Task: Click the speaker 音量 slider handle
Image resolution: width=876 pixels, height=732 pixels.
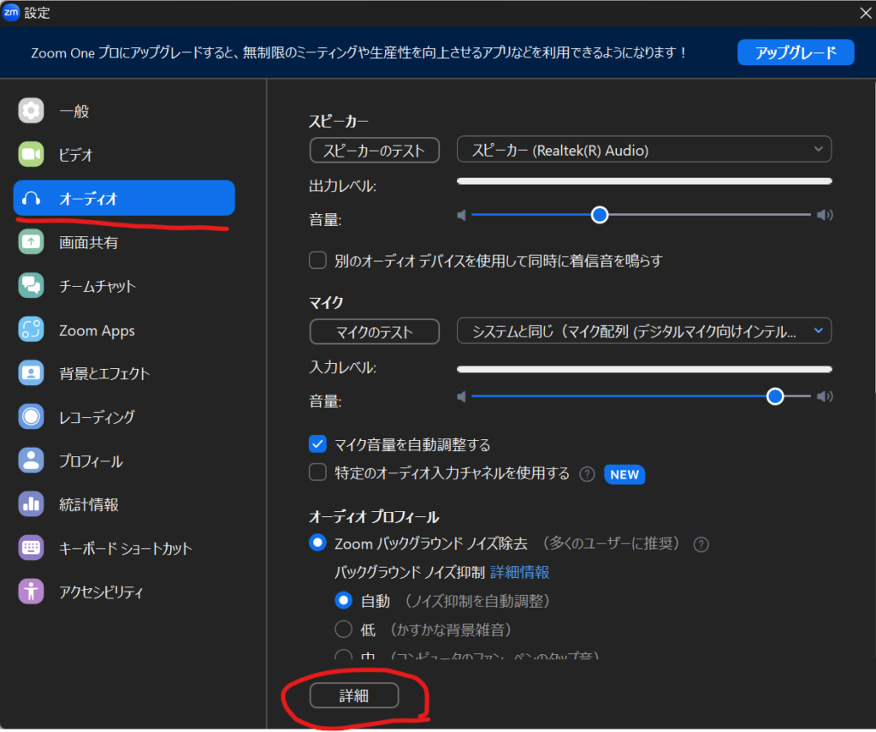Action: click(600, 215)
